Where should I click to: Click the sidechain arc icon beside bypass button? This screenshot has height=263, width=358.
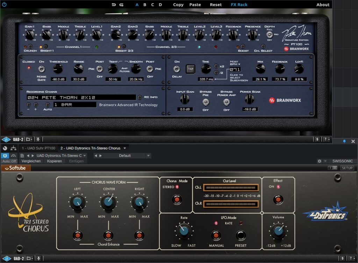(14, 156)
